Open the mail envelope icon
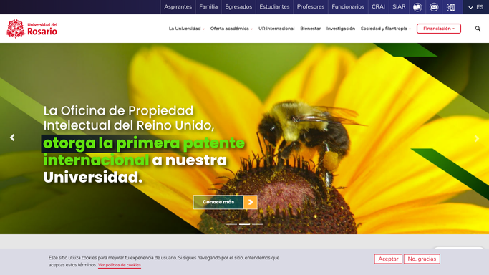489x275 pixels. point(433,7)
